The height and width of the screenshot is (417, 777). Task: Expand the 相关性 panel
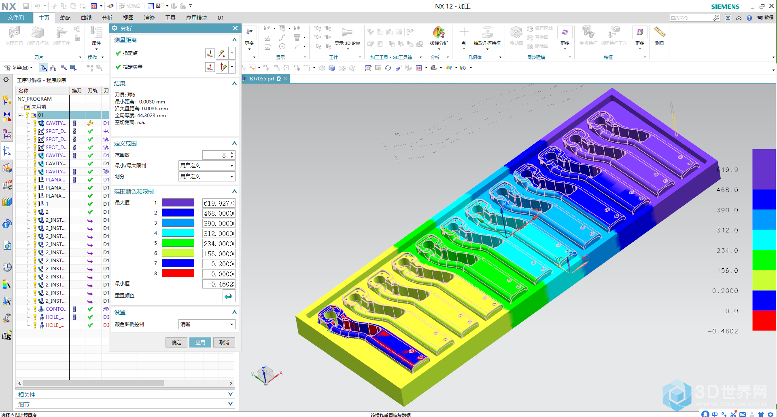230,394
